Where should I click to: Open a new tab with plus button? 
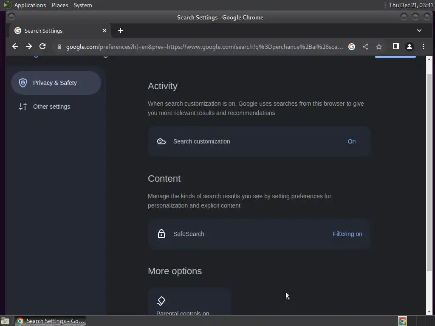coord(121,31)
